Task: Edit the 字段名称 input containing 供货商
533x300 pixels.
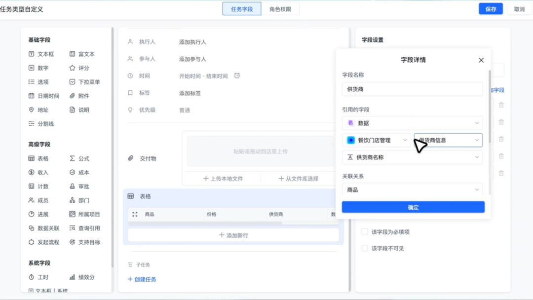Action: pos(412,89)
